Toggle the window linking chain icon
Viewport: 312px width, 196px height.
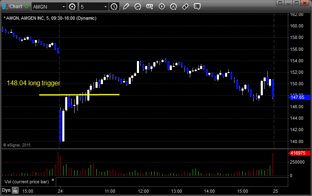[x=185, y=7]
